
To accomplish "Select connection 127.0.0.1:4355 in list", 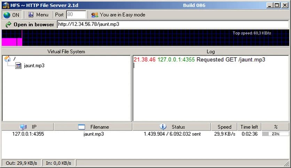I will coord(28,134).
